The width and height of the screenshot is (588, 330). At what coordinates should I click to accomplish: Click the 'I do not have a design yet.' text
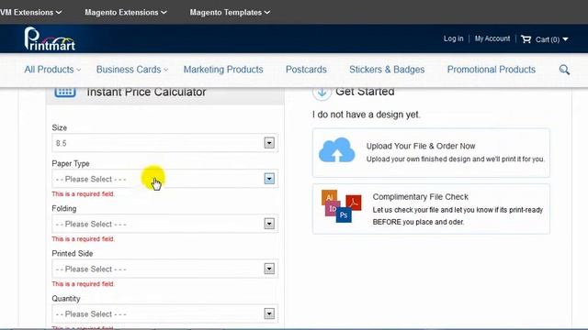tap(367, 115)
